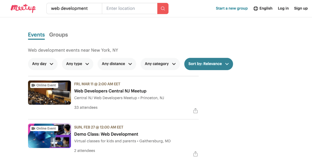
Task: Click 'Virtual classes for kids and parents' text
Action: 105,141
